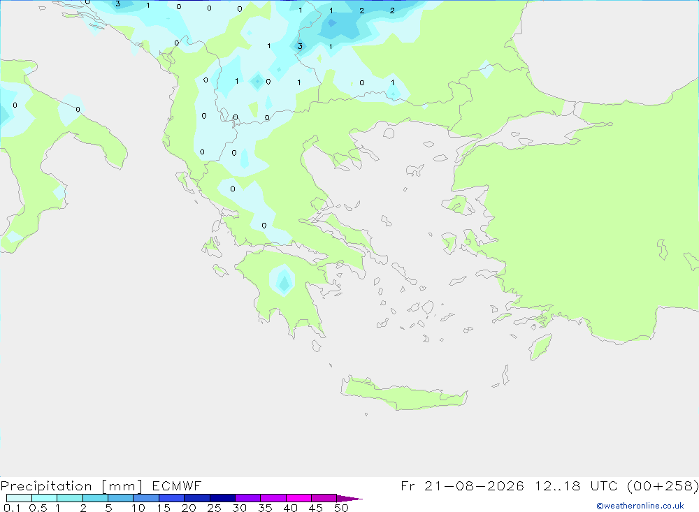Select the 2–5 mm legend color
699x512 pixels.
[x=95, y=498]
